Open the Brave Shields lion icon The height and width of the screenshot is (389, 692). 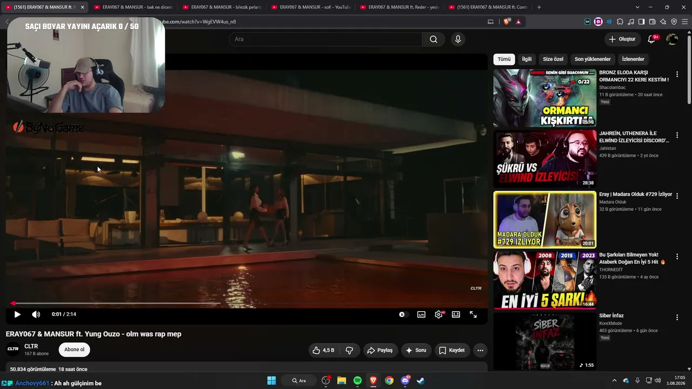tap(507, 22)
